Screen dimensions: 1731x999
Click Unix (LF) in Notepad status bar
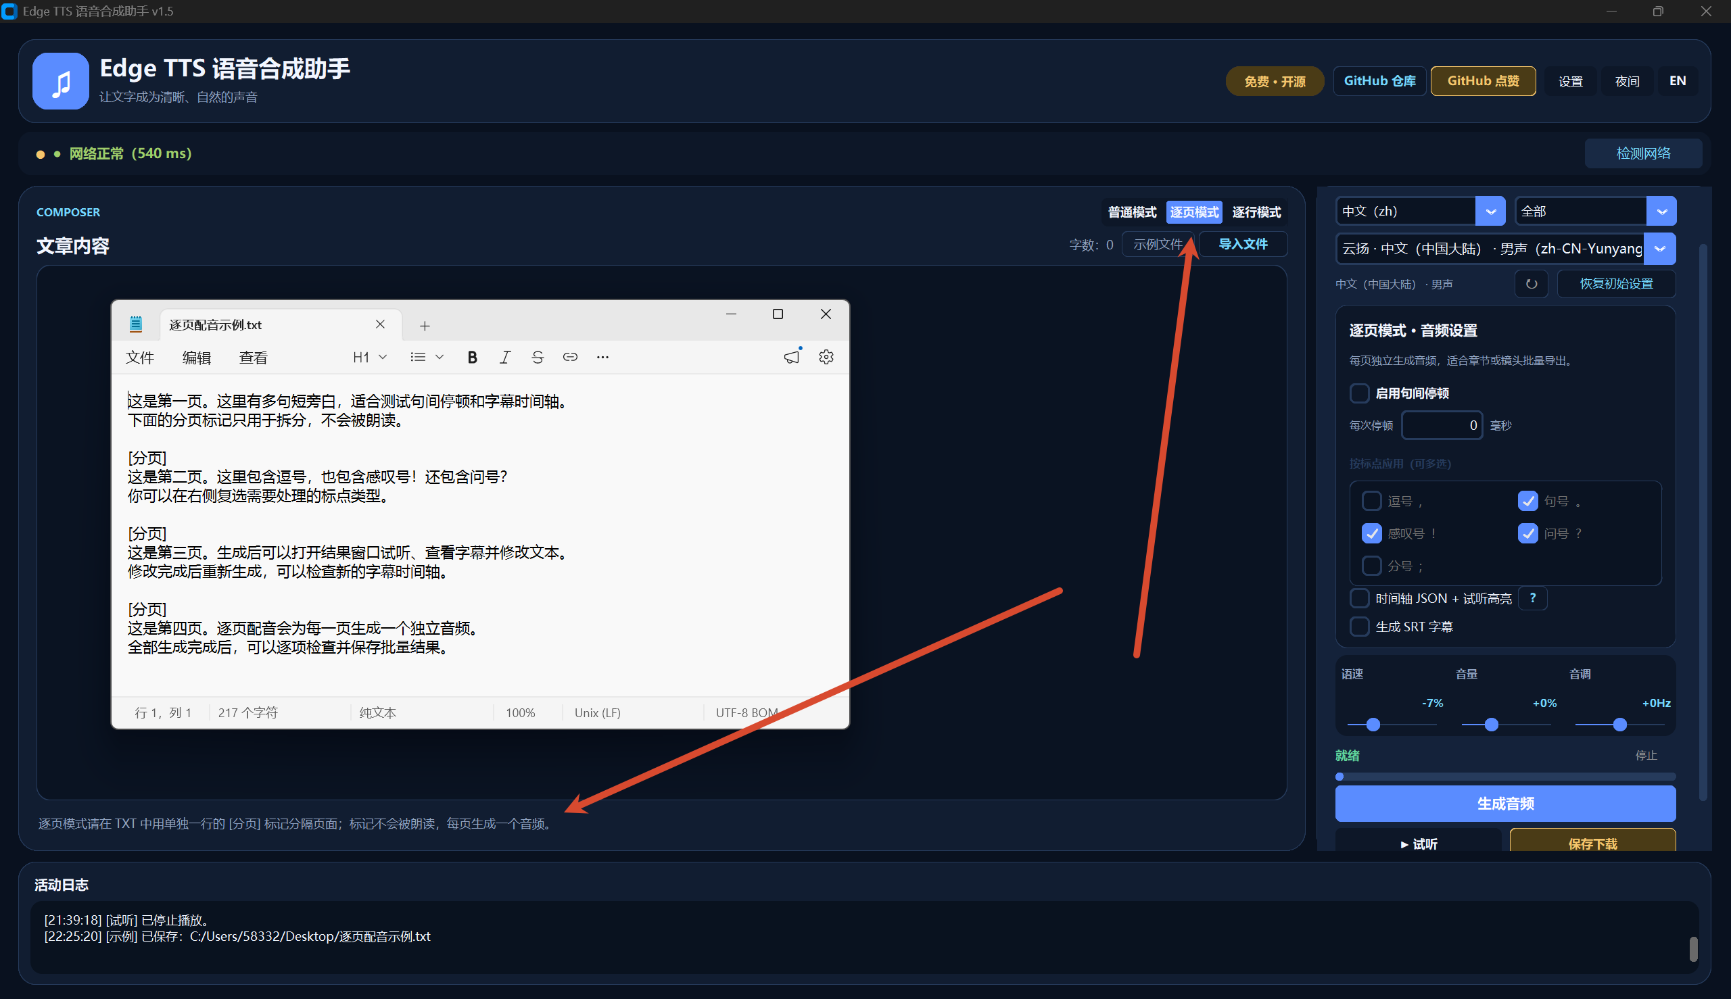[597, 713]
